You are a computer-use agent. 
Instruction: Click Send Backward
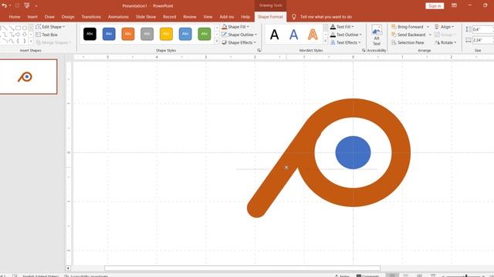408,35
